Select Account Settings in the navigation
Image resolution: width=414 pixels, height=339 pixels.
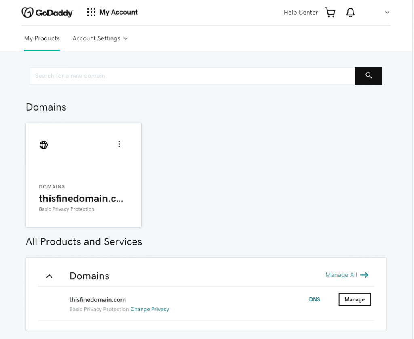[96, 38]
